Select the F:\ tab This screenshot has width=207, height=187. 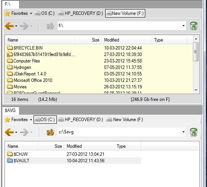tap(11, 4)
